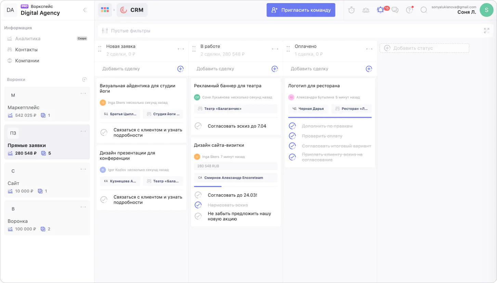497x283 pixels.
Task: Select the Воронка funnel
Action: tap(47, 218)
